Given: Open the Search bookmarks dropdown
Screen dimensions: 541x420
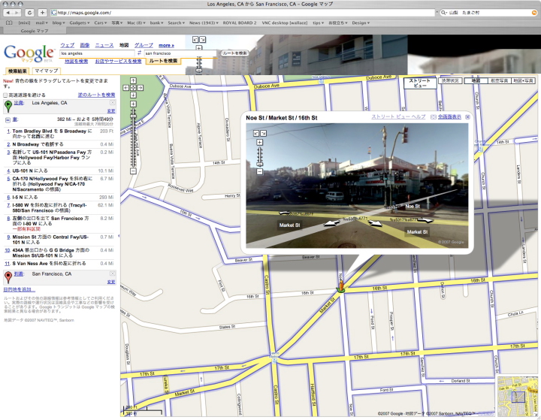Looking at the screenshot, I should 177,23.
